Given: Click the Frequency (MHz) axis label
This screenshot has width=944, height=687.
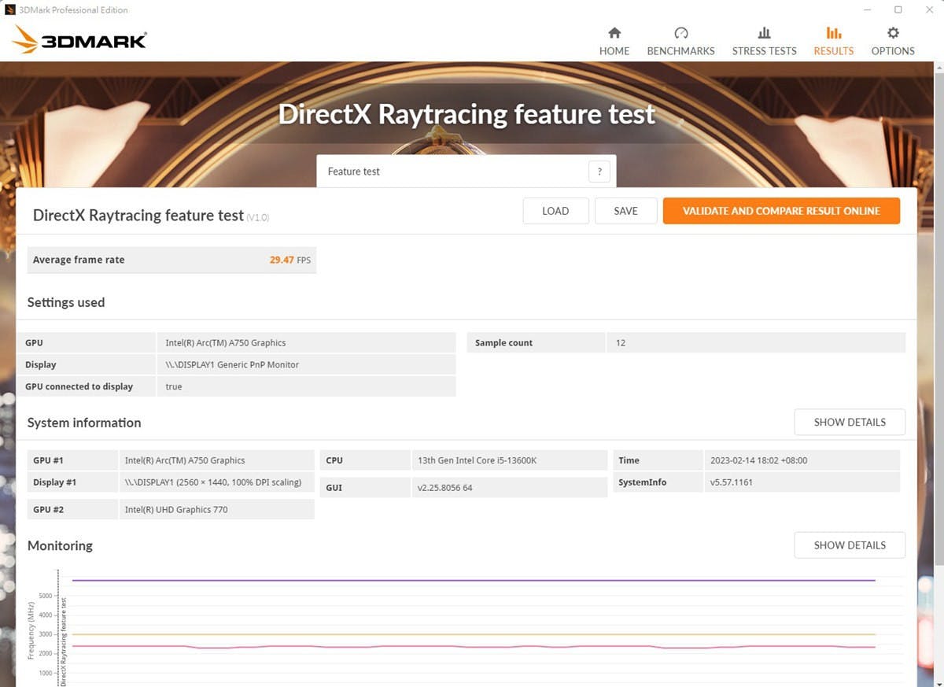Looking at the screenshot, I should pos(31,630).
